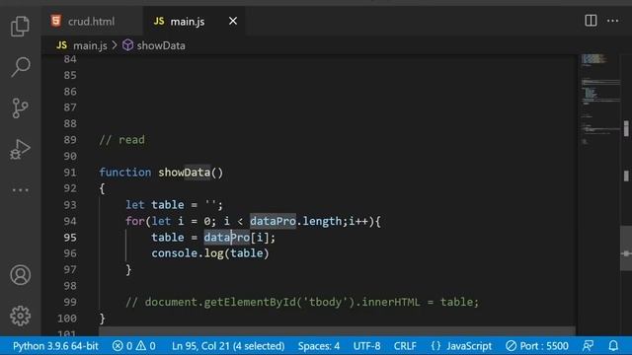Open the Search view in activity bar
This screenshot has width=632, height=355.
20,67
